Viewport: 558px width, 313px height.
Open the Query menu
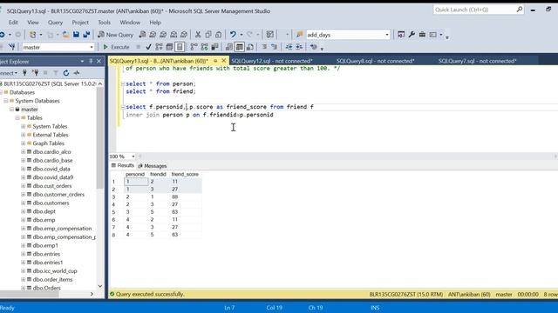tap(55, 23)
